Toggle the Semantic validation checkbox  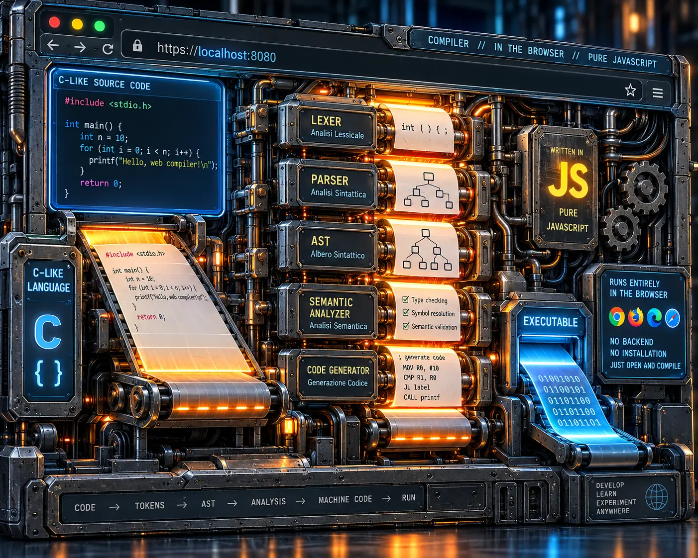[406, 326]
